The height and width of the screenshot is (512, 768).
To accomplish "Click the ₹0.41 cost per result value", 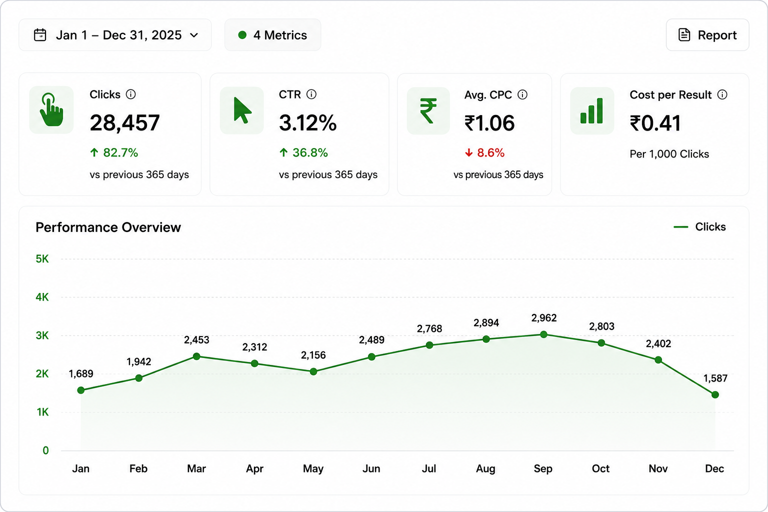I will [x=655, y=123].
